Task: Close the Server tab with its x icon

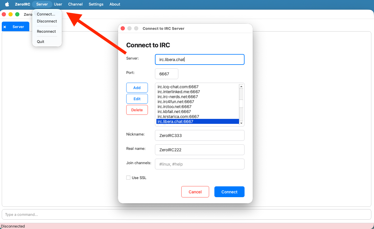Action: [5, 27]
